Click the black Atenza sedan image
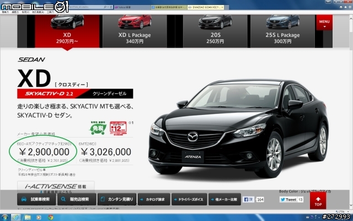This screenshot has height=221, width=353. click(238, 129)
